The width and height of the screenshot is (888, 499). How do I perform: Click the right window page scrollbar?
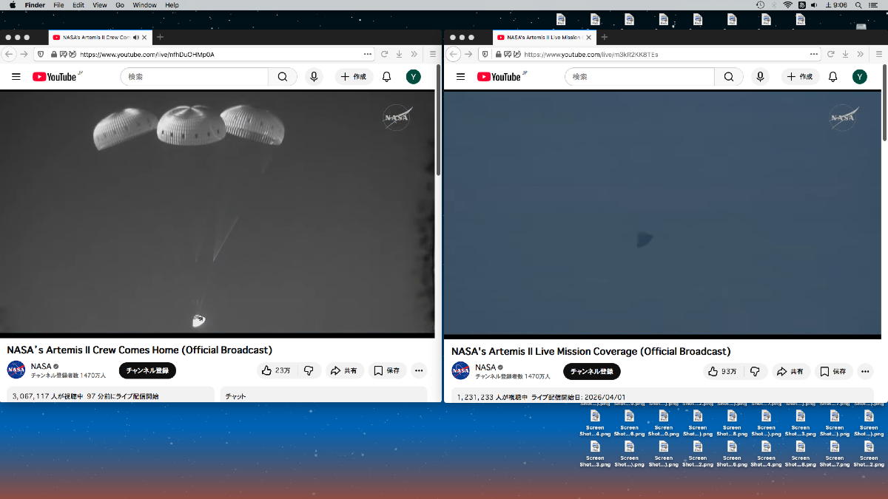884,103
